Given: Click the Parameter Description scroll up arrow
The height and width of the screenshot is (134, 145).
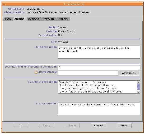Looking at the screenshot, I should [138, 82].
